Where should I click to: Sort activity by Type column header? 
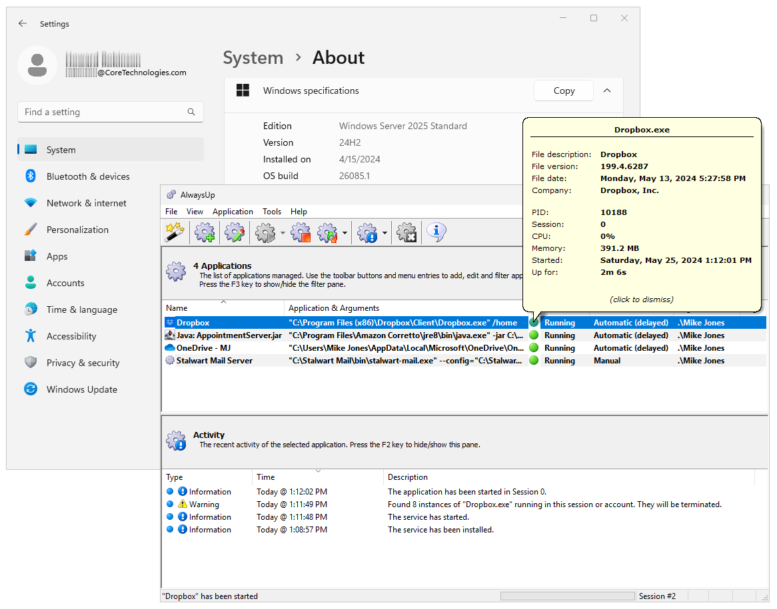pyautogui.click(x=207, y=477)
